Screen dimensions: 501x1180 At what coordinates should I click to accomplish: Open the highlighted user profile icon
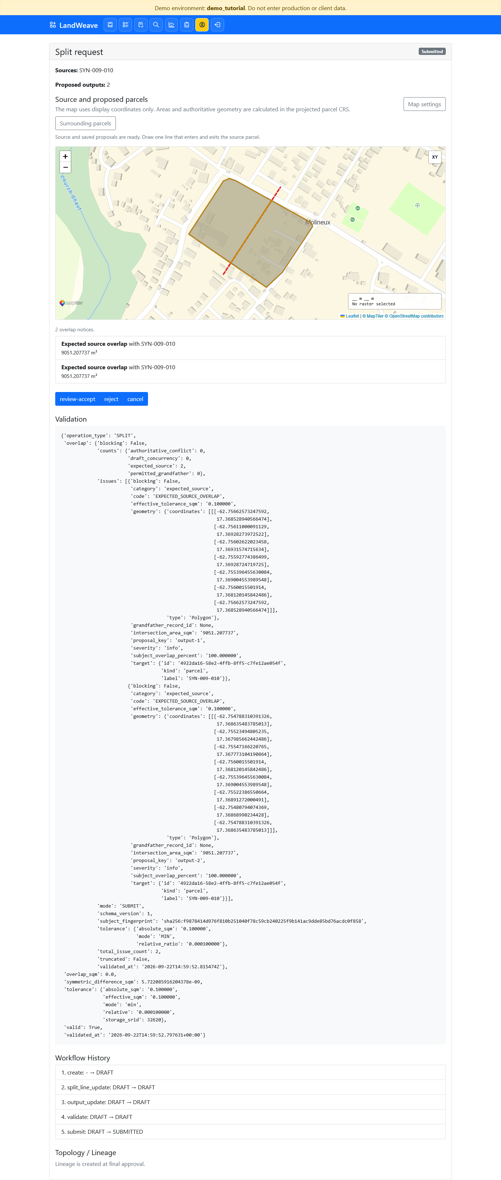click(x=202, y=25)
